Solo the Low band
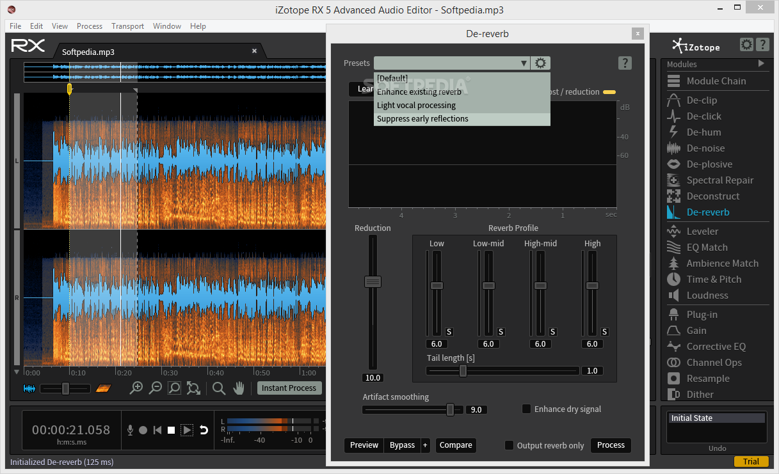Screen dimensions: 779x474 [x=449, y=332]
